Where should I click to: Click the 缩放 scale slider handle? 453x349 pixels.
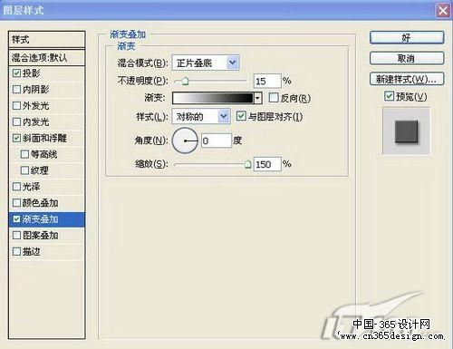click(x=247, y=164)
